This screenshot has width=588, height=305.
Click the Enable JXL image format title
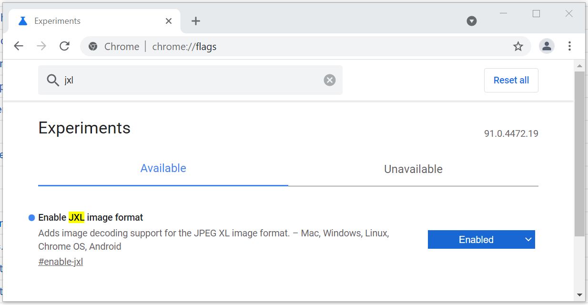click(91, 217)
